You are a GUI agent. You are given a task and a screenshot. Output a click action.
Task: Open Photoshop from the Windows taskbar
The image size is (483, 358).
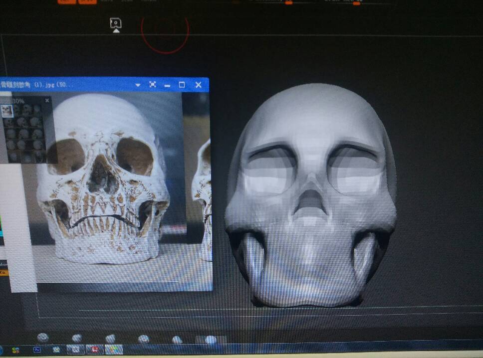pyautogui.click(x=37, y=350)
